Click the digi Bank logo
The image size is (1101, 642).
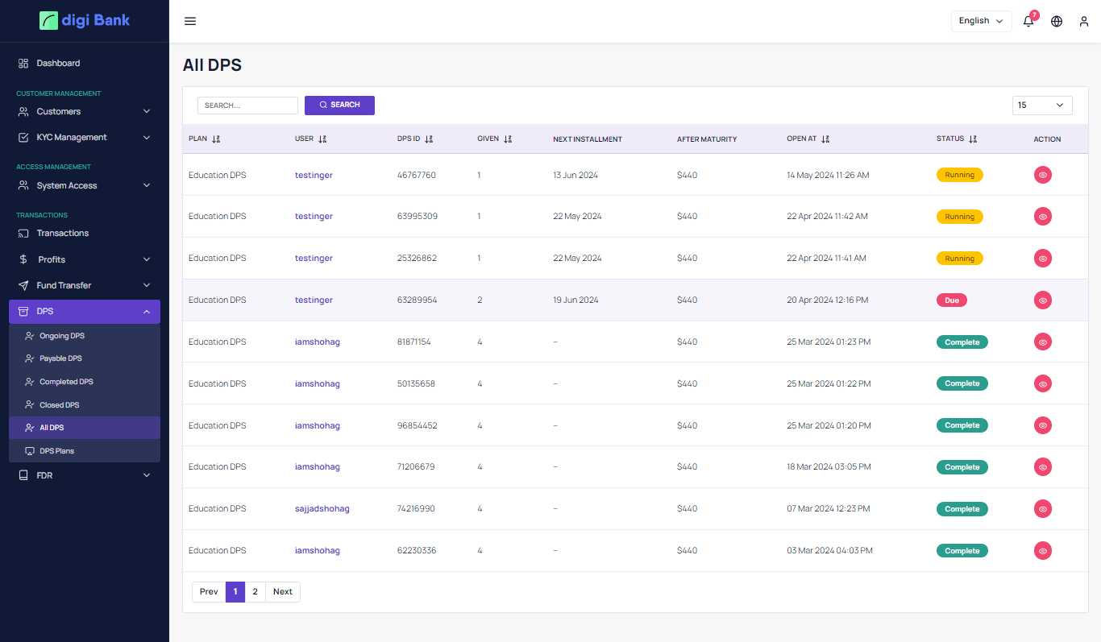(85, 20)
